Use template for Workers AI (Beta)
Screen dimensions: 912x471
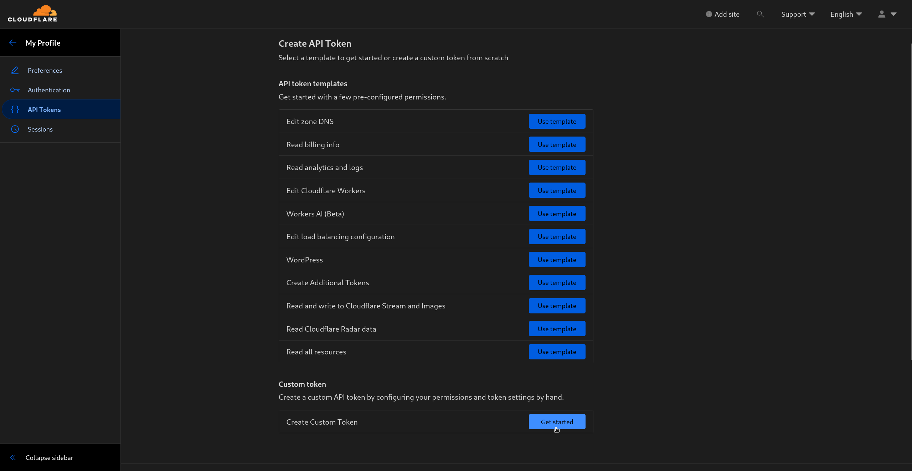tap(557, 213)
